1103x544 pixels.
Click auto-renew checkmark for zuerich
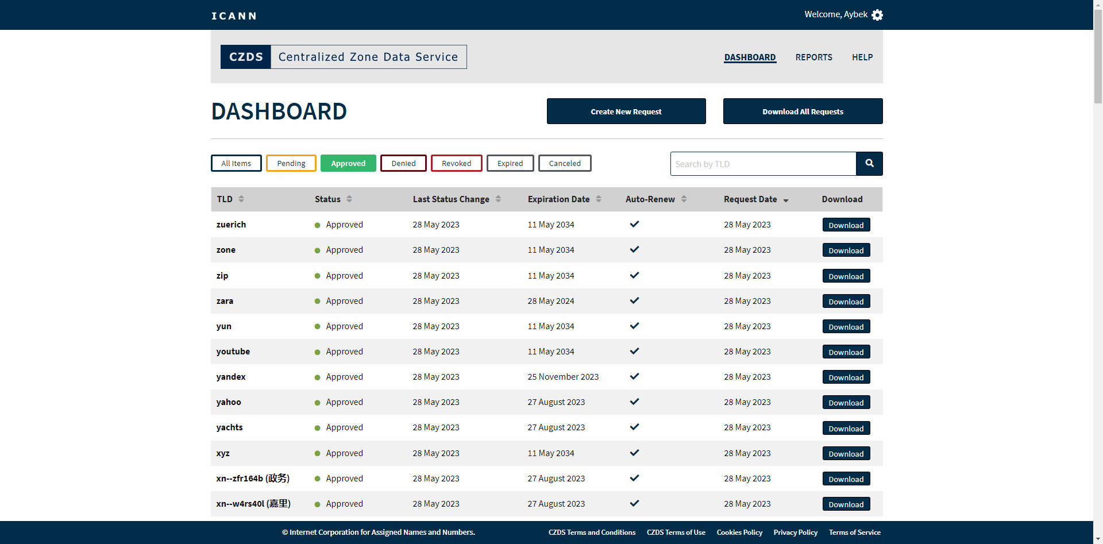634,224
